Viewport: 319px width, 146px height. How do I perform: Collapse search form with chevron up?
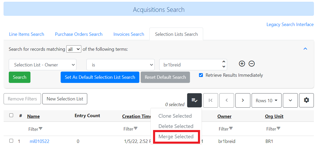coord(305,49)
